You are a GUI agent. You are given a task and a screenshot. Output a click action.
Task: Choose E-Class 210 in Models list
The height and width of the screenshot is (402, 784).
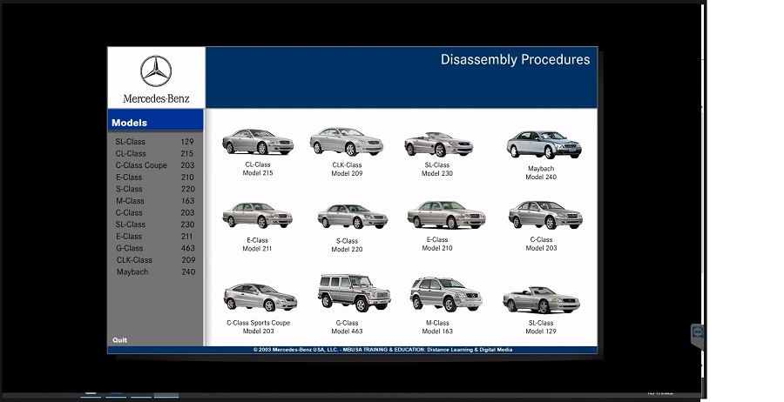click(x=154, y=178)
